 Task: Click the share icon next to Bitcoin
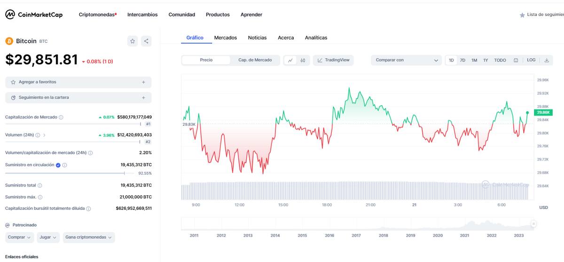146,41
